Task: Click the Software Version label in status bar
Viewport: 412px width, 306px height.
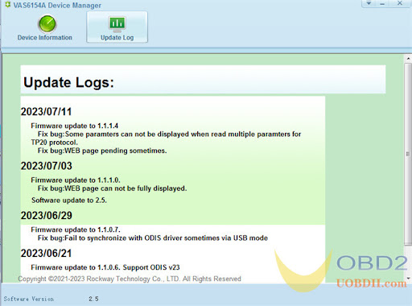Action: coord(28,299)
